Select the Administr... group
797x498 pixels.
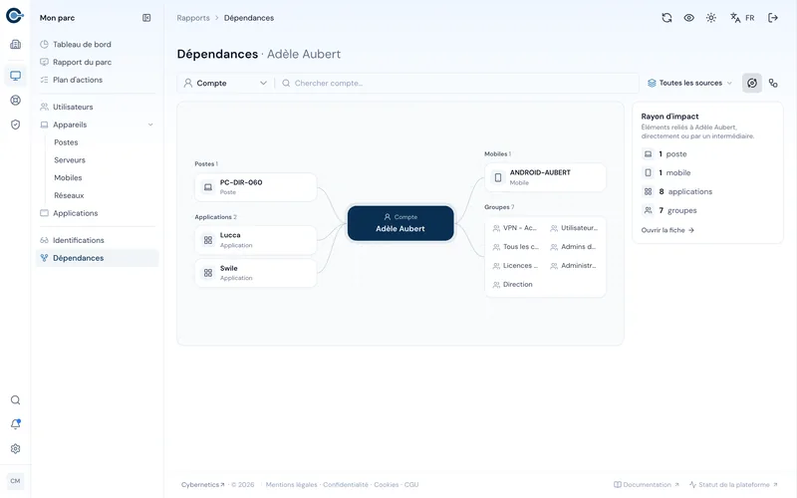(574, 266)
